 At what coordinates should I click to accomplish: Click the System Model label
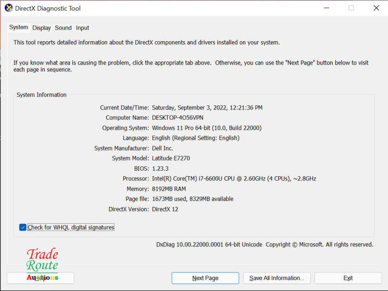[x=130, y=158]
